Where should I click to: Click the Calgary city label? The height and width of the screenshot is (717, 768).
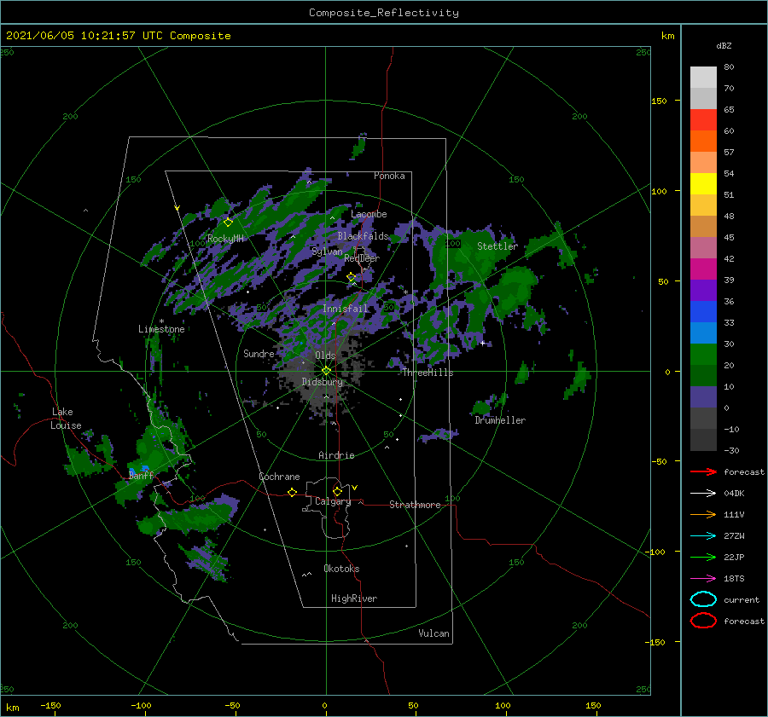pos(333,501)
